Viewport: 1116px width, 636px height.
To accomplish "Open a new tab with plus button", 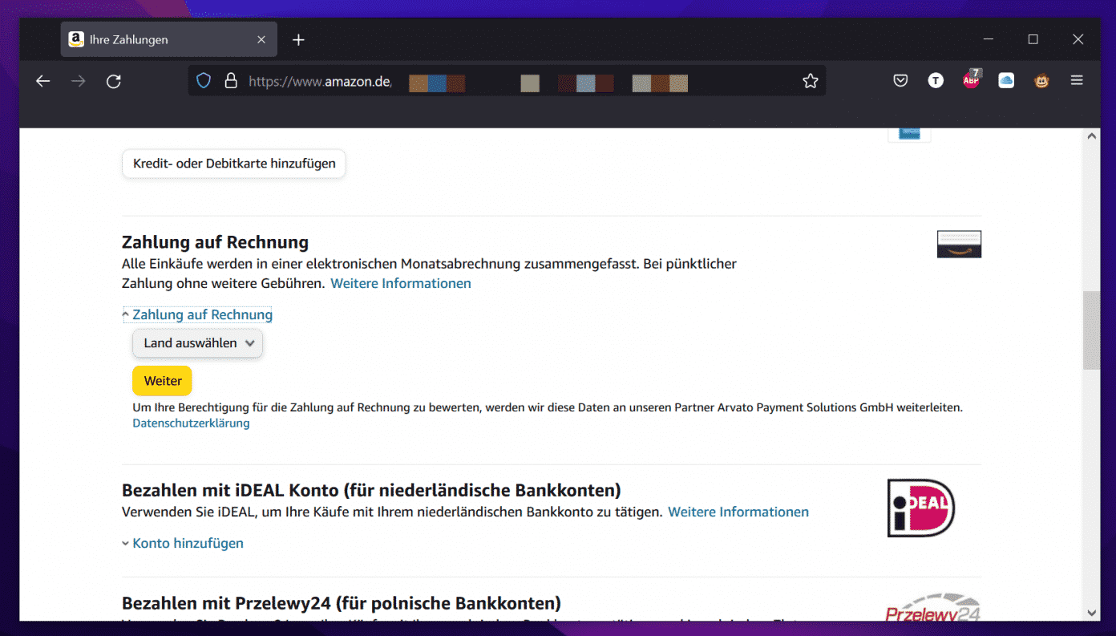I will tap(298, 39).
